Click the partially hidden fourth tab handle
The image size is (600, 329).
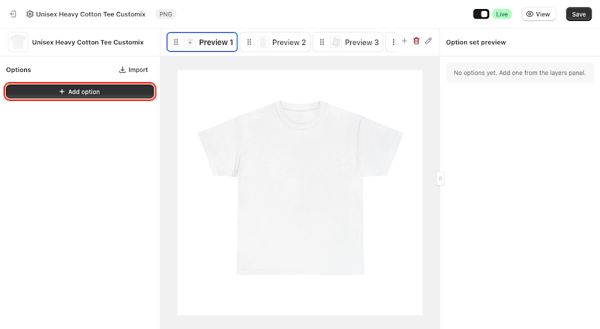point(394,42)
